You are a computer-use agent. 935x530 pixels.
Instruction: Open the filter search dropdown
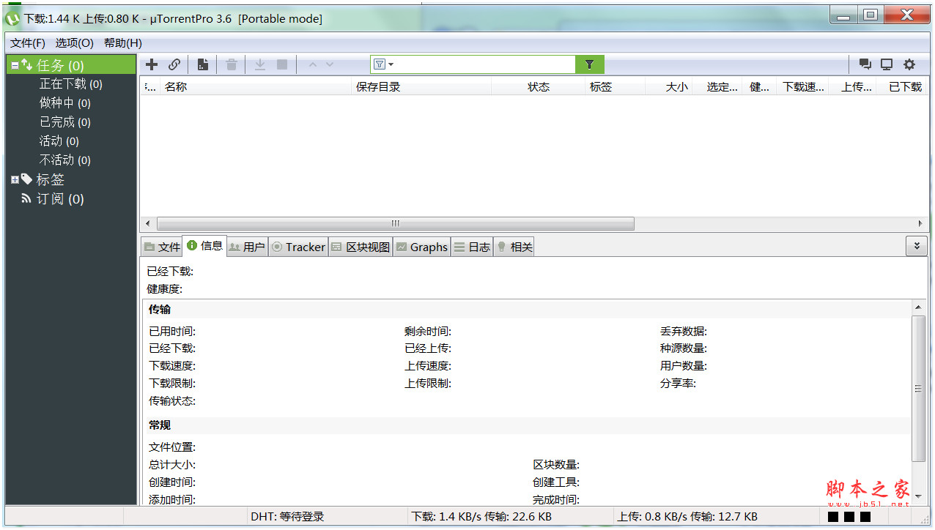[382, 64]
